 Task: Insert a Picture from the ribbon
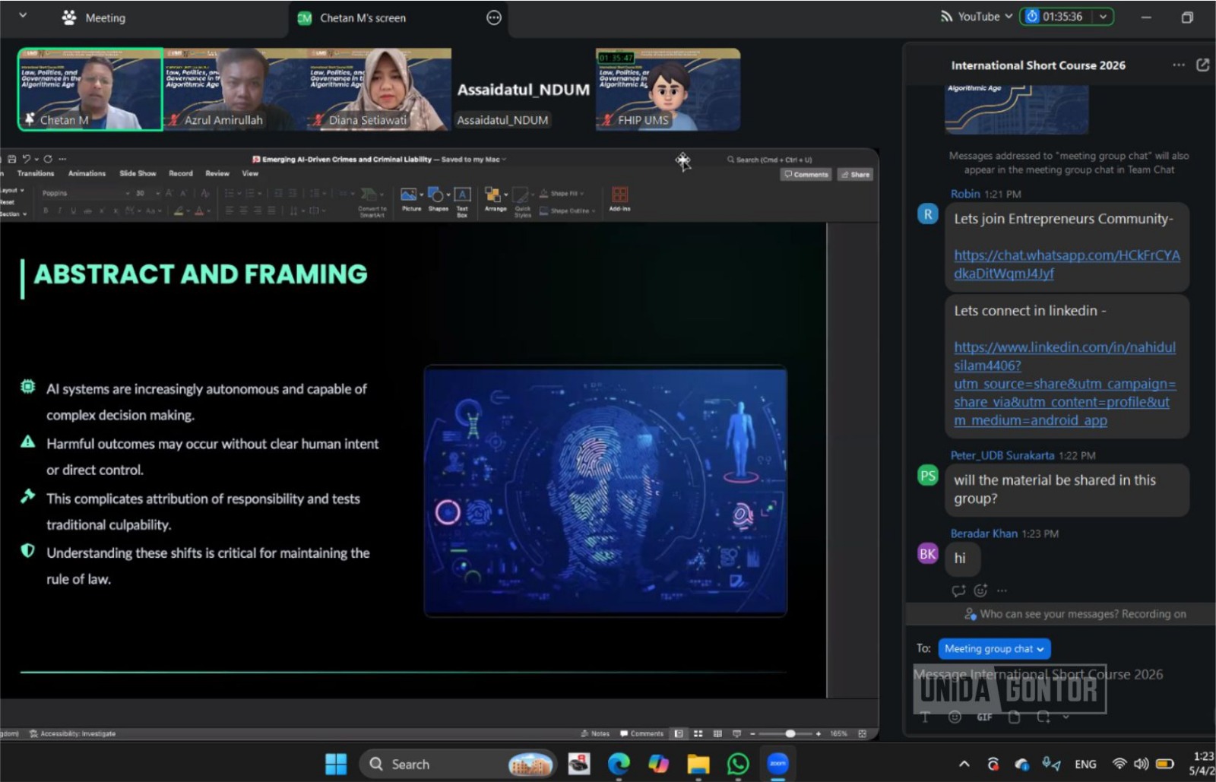coord(411,201)
